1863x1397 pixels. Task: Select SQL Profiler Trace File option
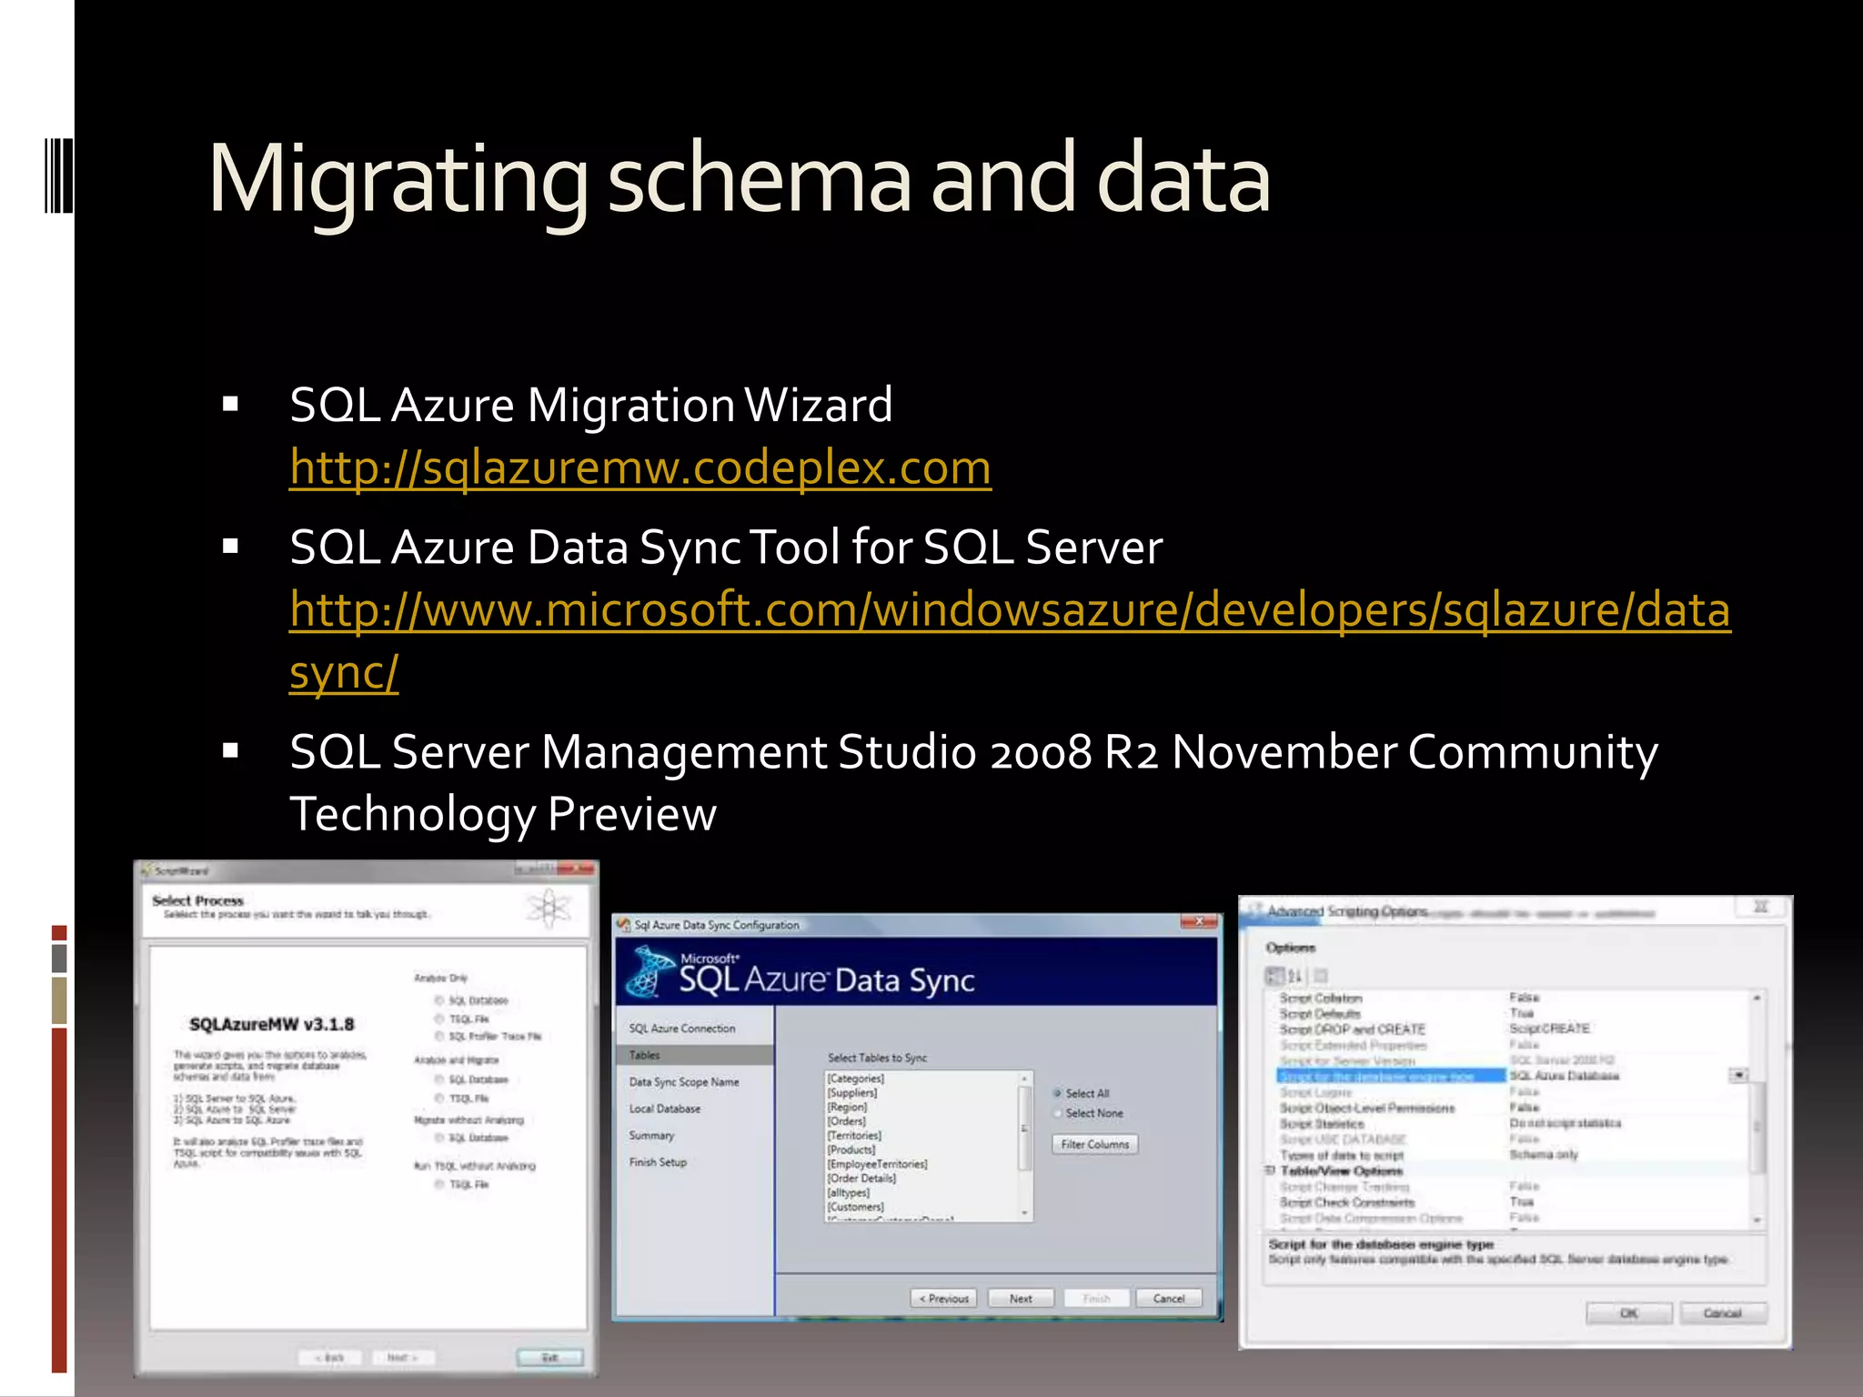coord(488,1036)
